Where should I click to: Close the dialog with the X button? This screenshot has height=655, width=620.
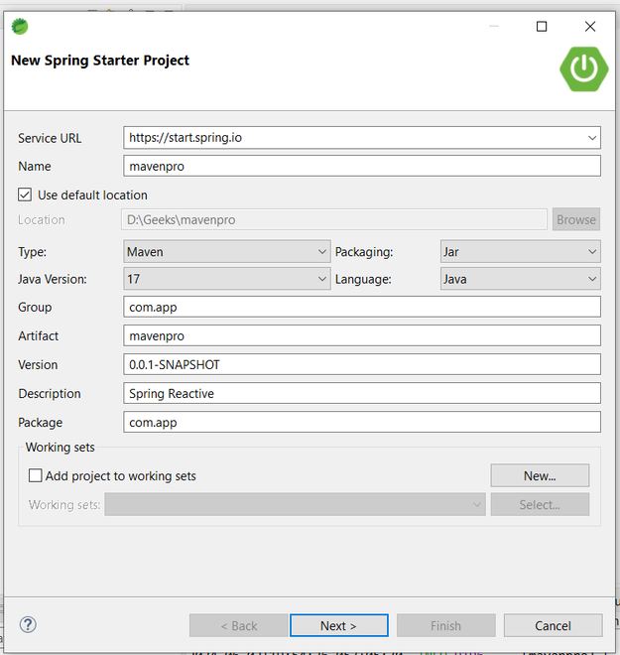[590, 27]
